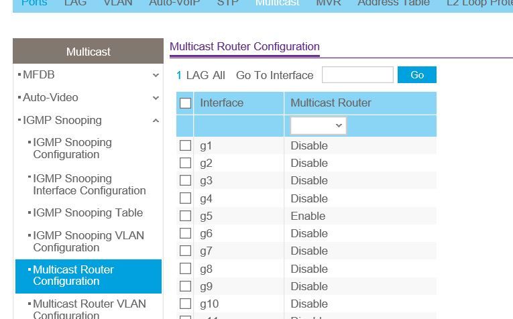Viewport: 513px width, 319px height.
Task: Open IGMP Snooping Interface Configuration page
Action: point(89,185)
